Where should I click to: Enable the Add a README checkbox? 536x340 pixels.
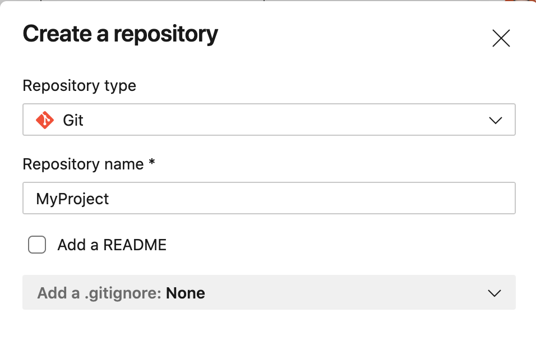coord(37,245)
